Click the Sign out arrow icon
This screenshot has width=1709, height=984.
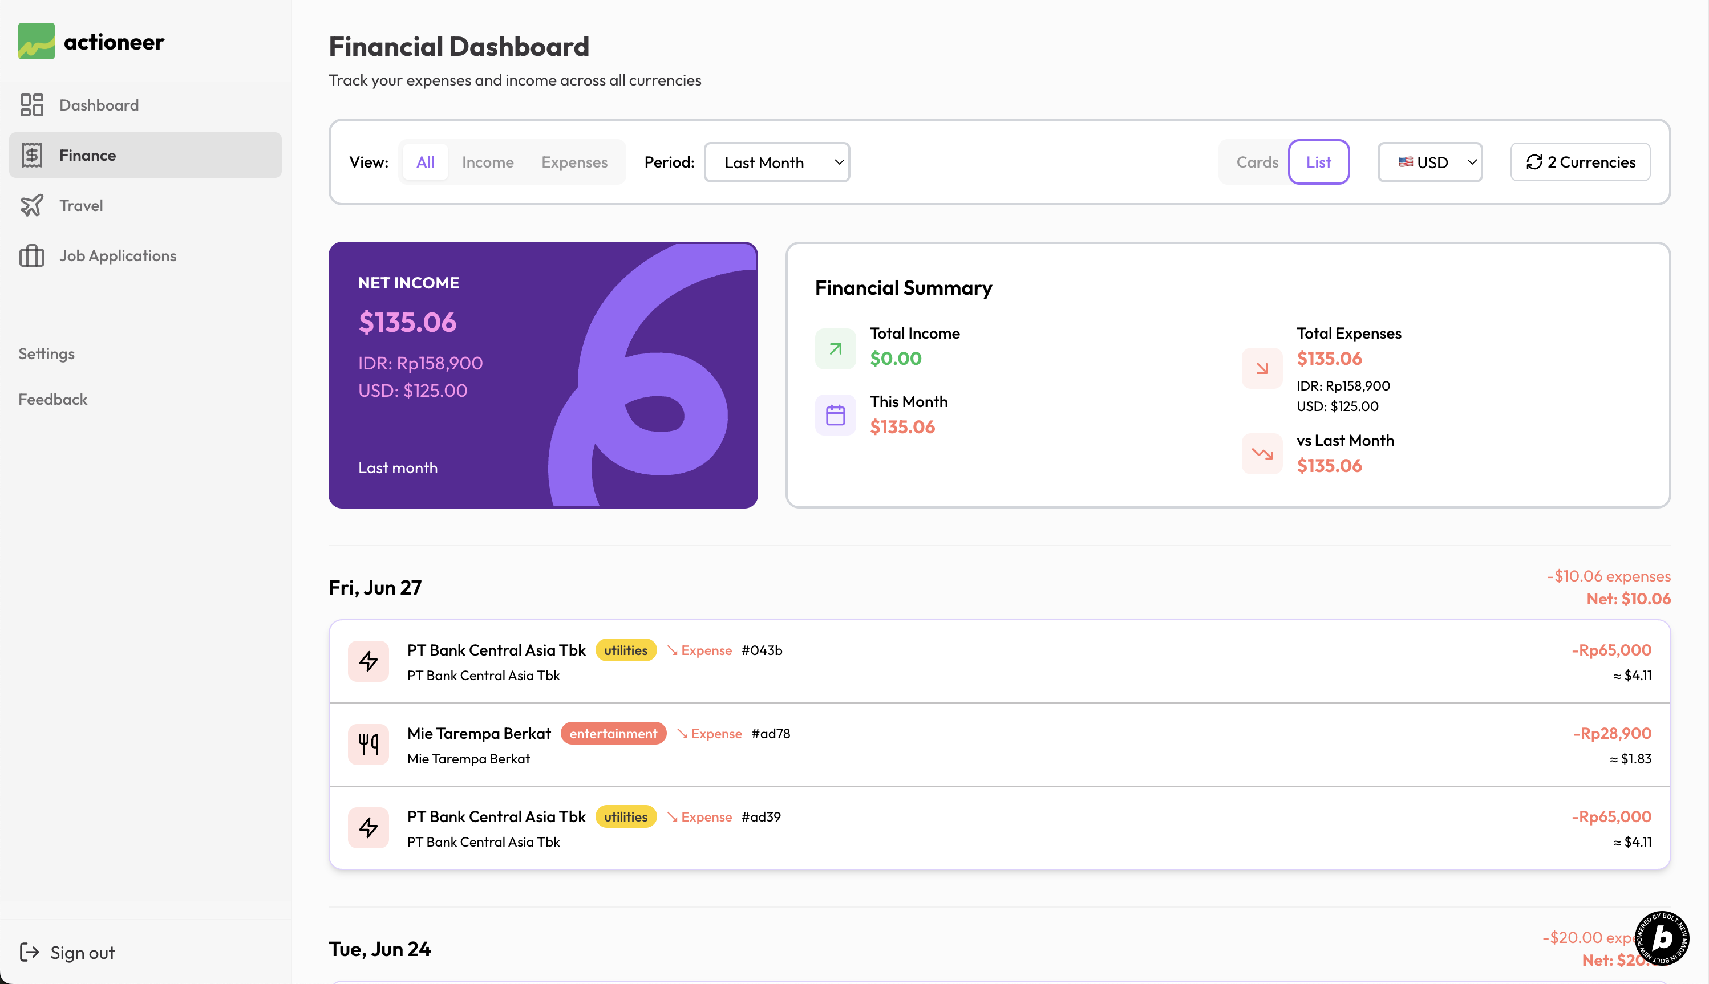29,952
